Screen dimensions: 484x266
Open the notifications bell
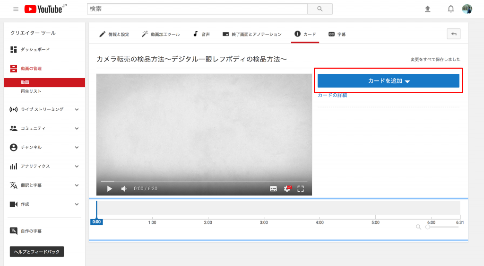[x=450, y=9]
